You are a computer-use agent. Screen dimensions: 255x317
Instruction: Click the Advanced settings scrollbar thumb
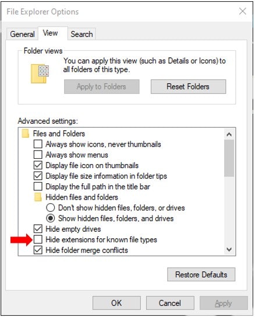(x=229, y=158)
